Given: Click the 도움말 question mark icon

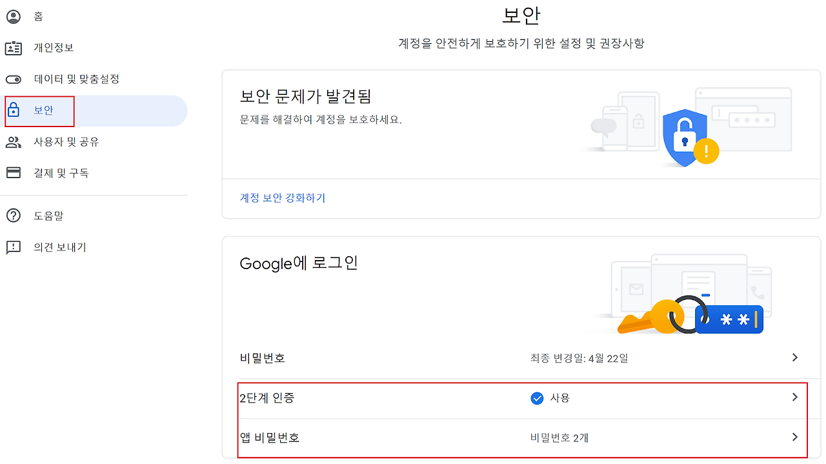Looking at the screenshot, I should point(13,216).
